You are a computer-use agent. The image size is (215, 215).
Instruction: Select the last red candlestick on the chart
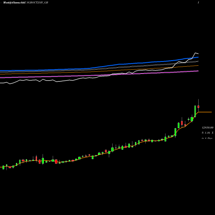tap(198, 107)
